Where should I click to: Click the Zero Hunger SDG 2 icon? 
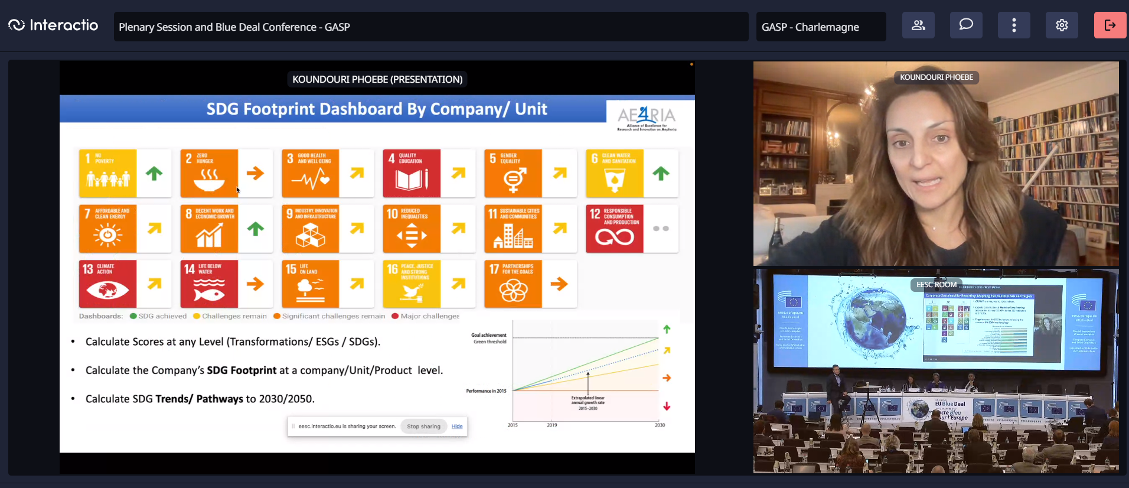pos(209,173)
